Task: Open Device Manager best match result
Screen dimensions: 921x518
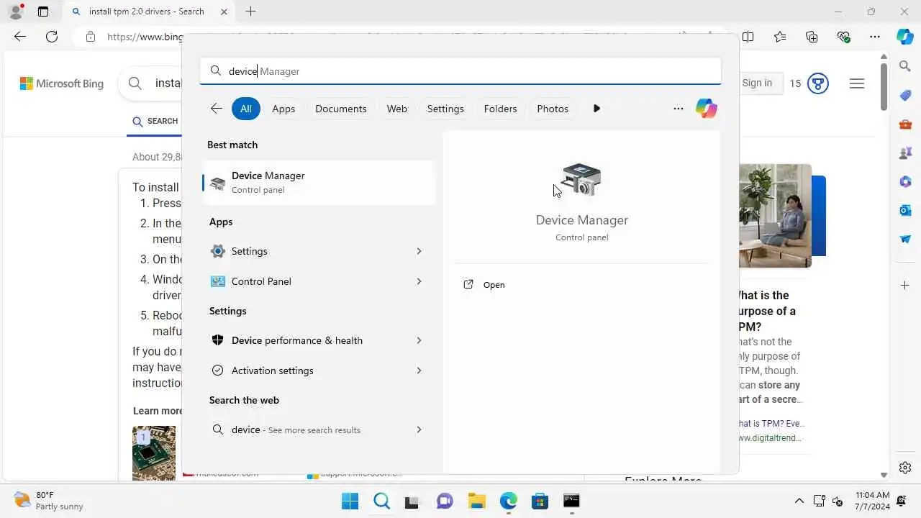Action: pyautogui.click(x=319, y=183)
